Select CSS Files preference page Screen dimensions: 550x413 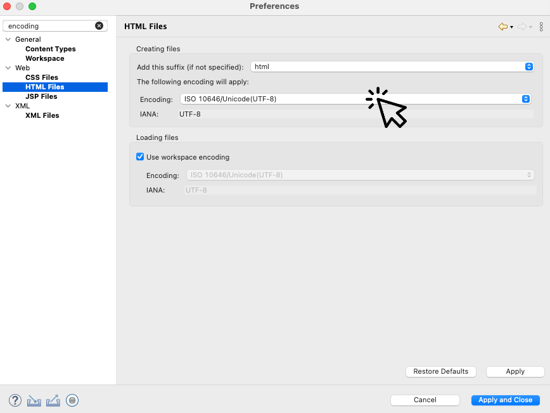point(42,77)
